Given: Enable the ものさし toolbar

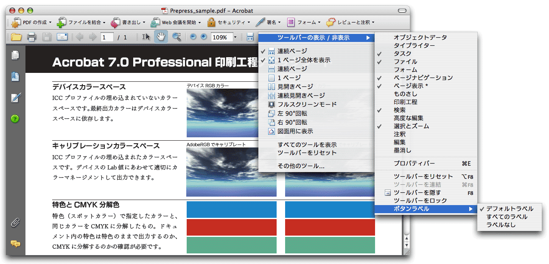Looking at the screenshot, I should point(426,94).
